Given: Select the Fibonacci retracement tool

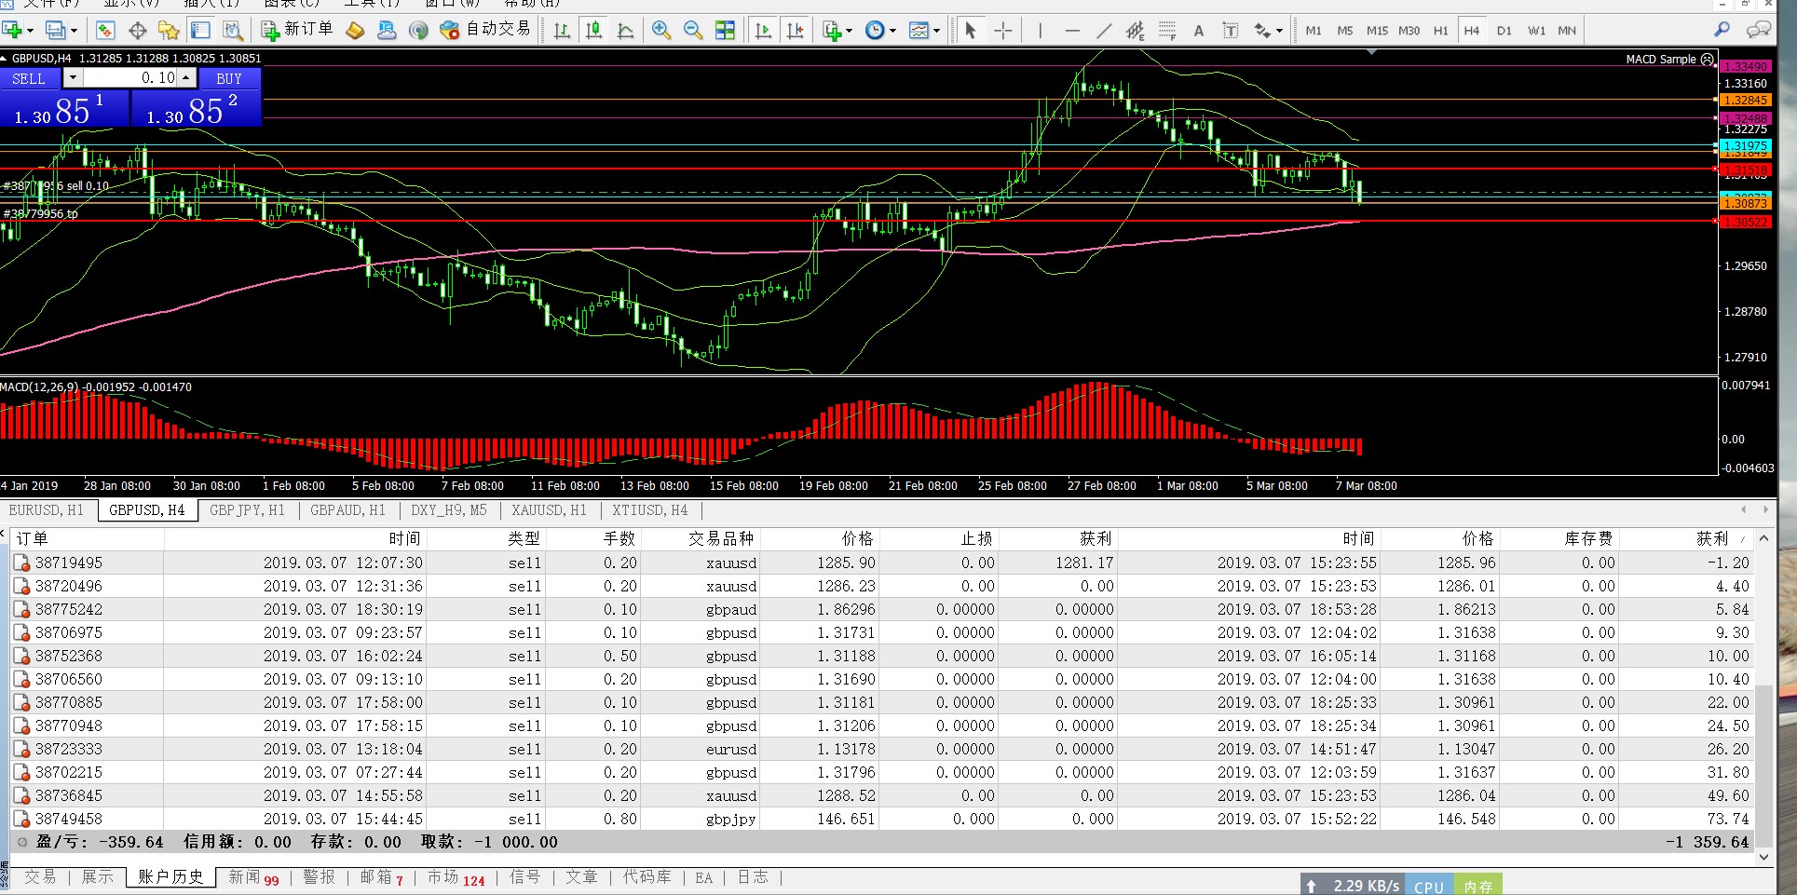Looking at the screenshot, I should point(1167,30).
